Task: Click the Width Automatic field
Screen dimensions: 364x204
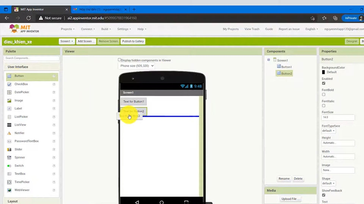Action: [x=338, y=156]
